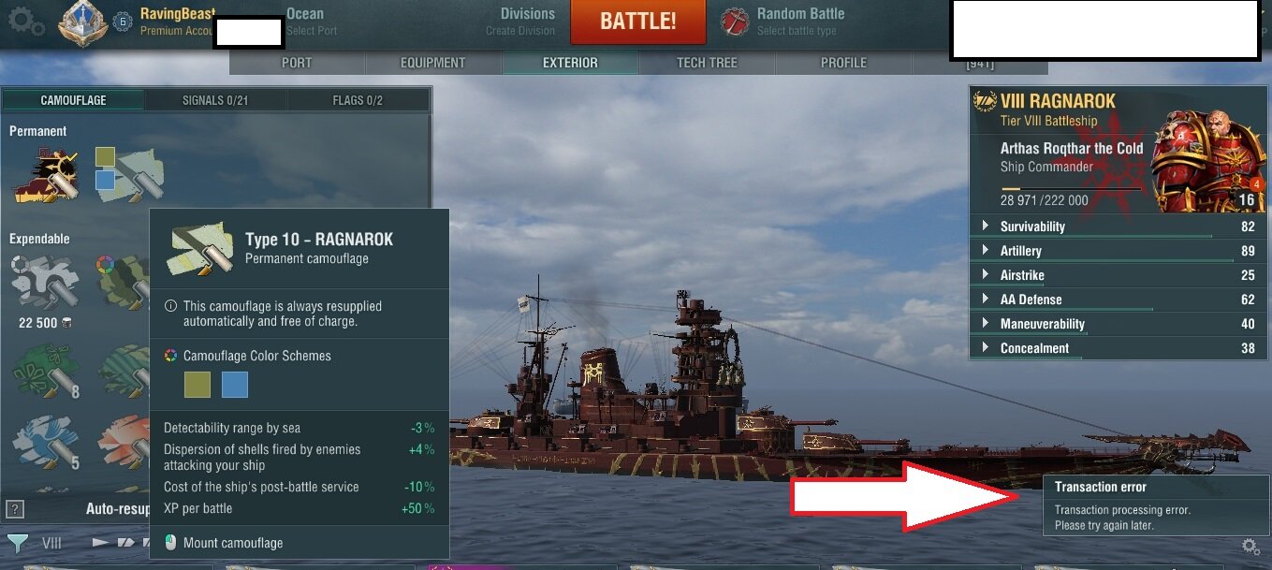
Task: Expand the AA Defense stats row
Action: [x=1118, y=300]
